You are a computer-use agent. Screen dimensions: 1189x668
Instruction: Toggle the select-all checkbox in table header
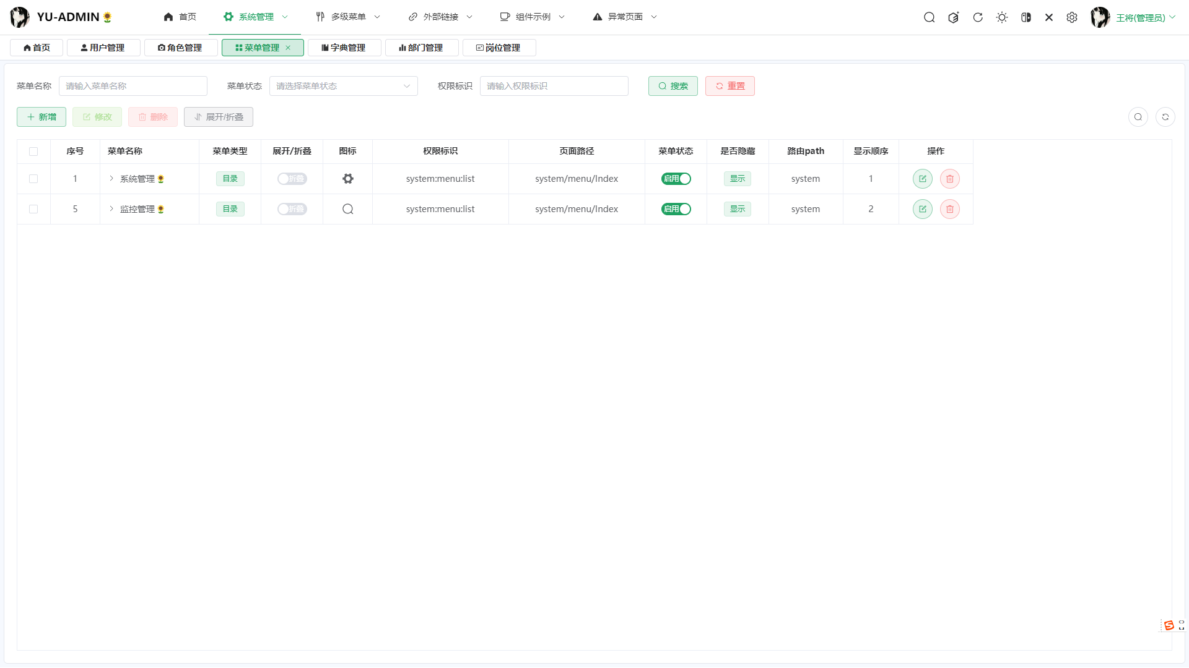(x=33, y=151)
